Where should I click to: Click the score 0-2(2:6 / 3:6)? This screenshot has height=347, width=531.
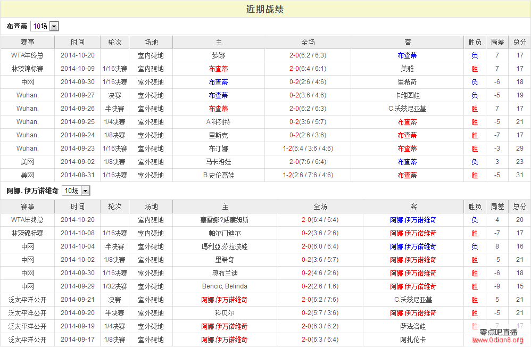(x=308, y=135)
